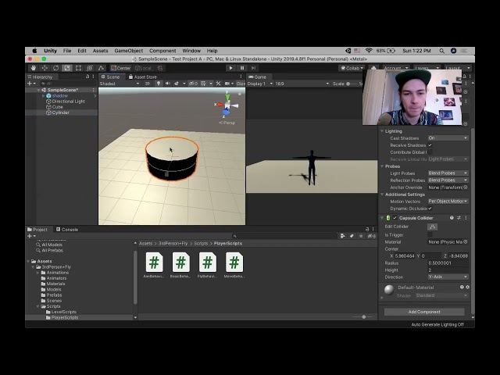This screenshot has height=375, width=500.
Task: Select the Scale tool in the toolbar
Action: click(67, 68)
